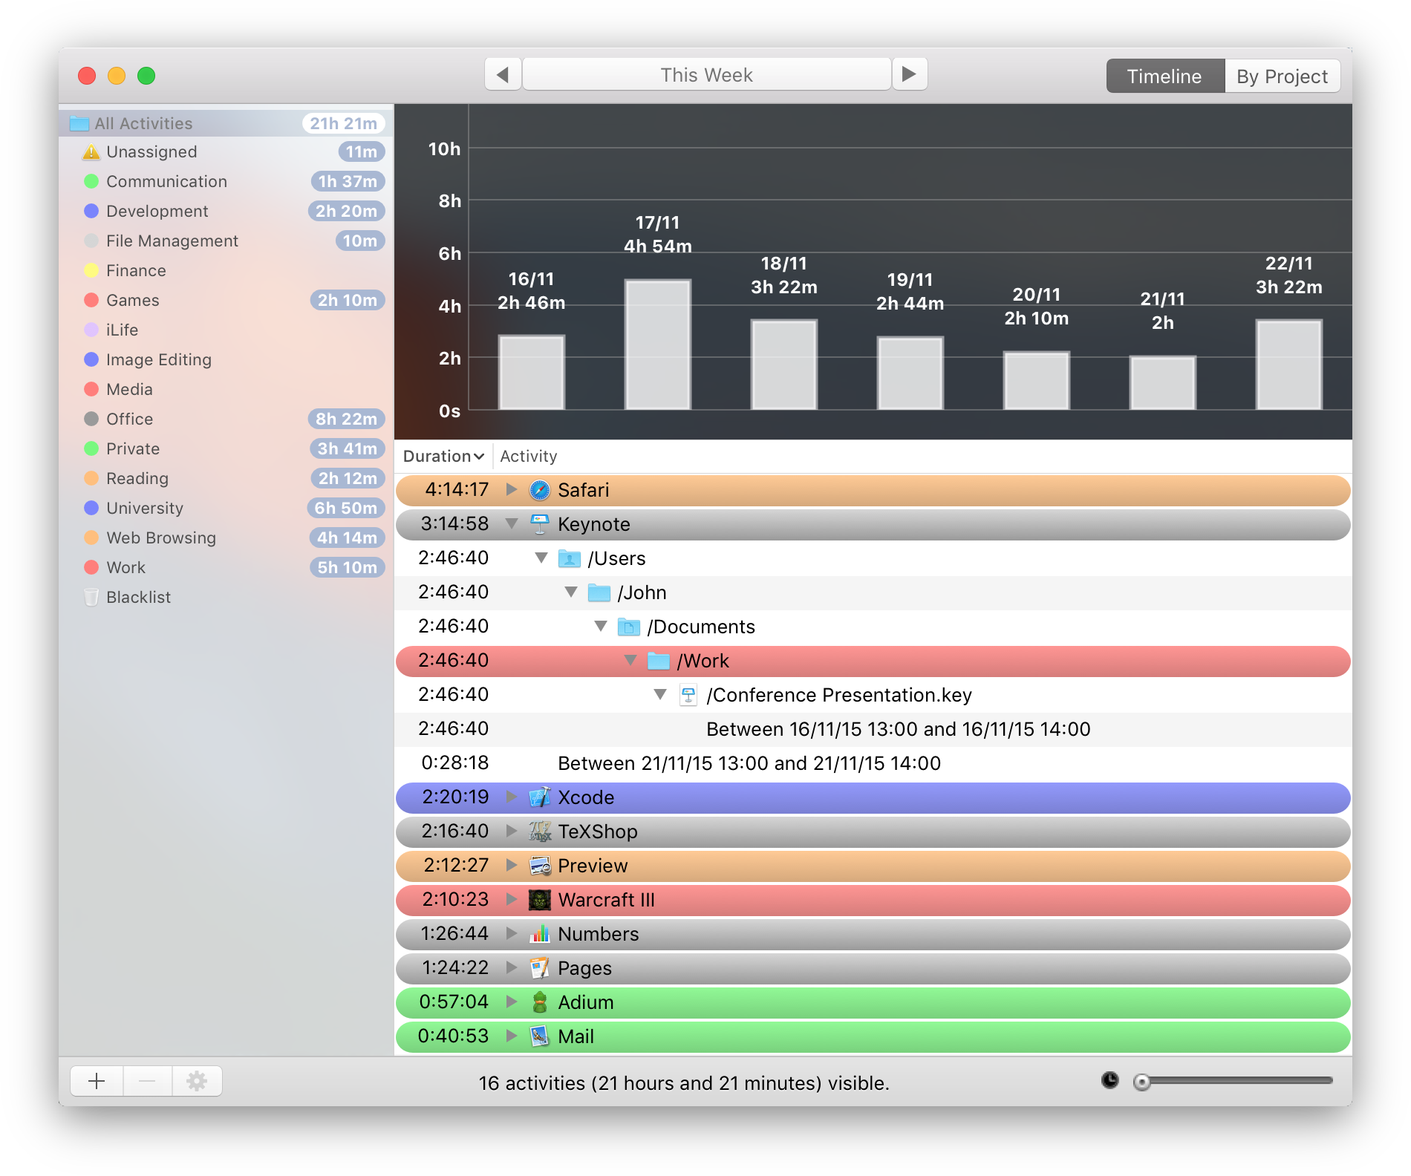This screenshot has height=1176, width=1411.
Task: Click the Unassigned warning triangle icon
Action: point(91,152)
